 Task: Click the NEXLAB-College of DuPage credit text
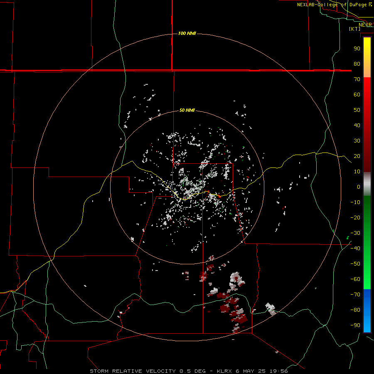[335, 5]
